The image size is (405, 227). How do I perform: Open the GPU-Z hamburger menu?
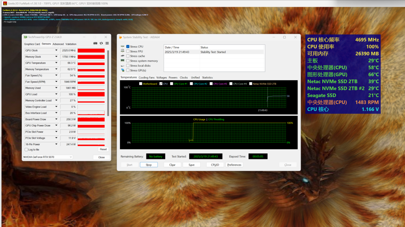pos(107,43)
